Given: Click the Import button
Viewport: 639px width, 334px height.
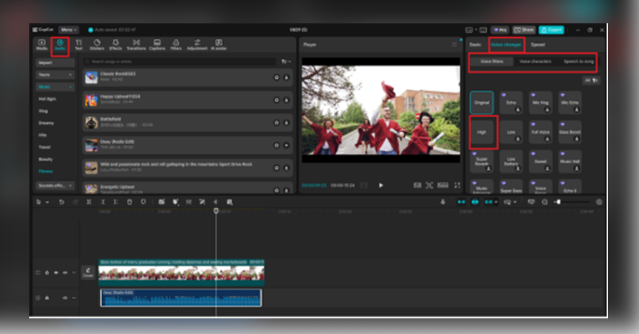Looking at the screenshot, I should click(x=55, y=63).
